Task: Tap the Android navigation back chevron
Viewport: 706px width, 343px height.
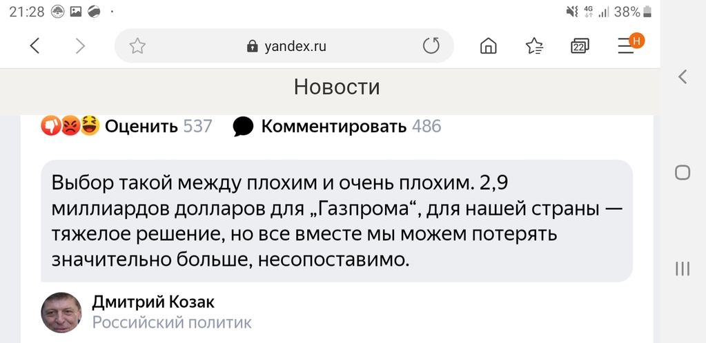Action: coord(683,77)
